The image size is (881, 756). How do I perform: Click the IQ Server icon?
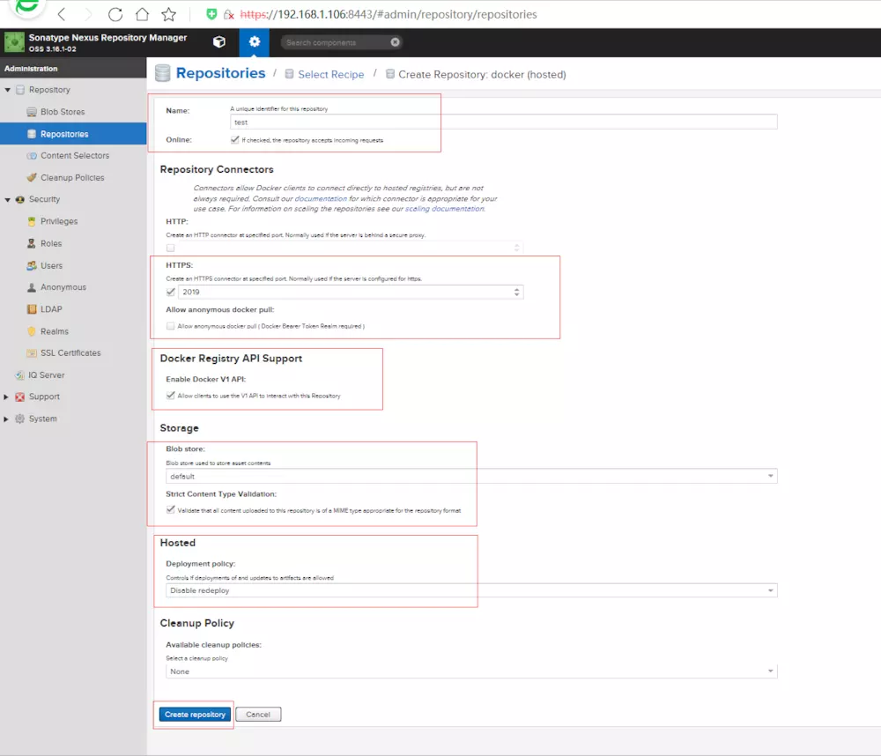pos(19,374)
